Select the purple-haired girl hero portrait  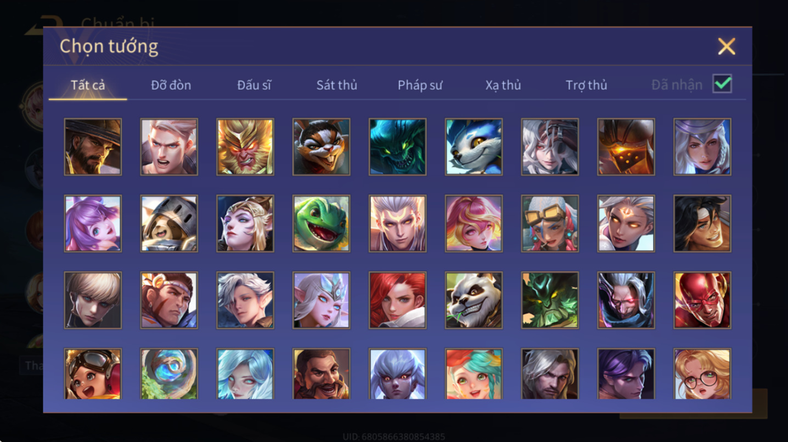point(93,223)
